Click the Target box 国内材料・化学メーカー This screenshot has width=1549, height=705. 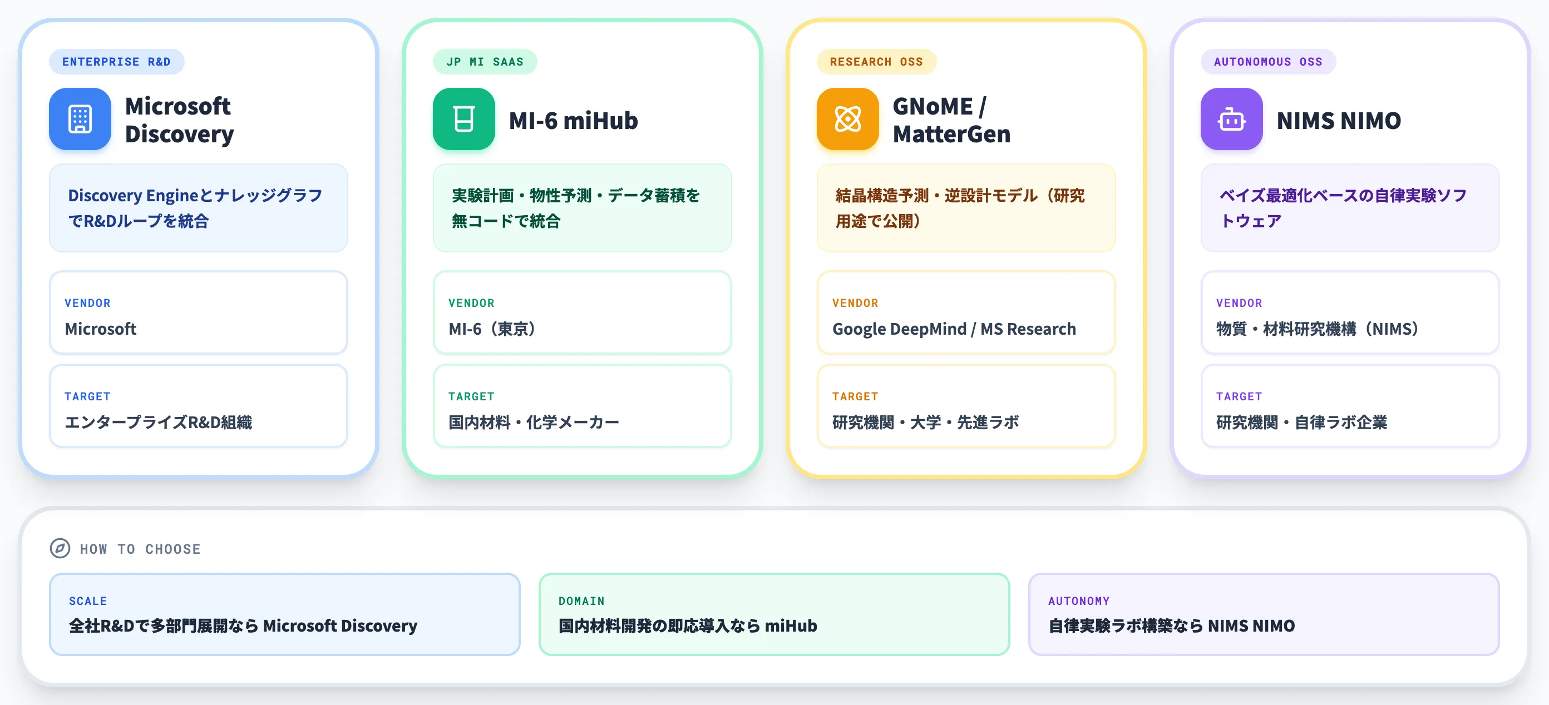pos(582,406)
